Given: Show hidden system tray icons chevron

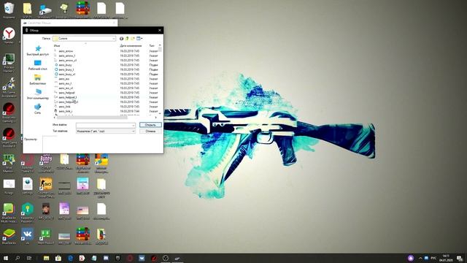Looking at the screenshot, I should 420,258.
